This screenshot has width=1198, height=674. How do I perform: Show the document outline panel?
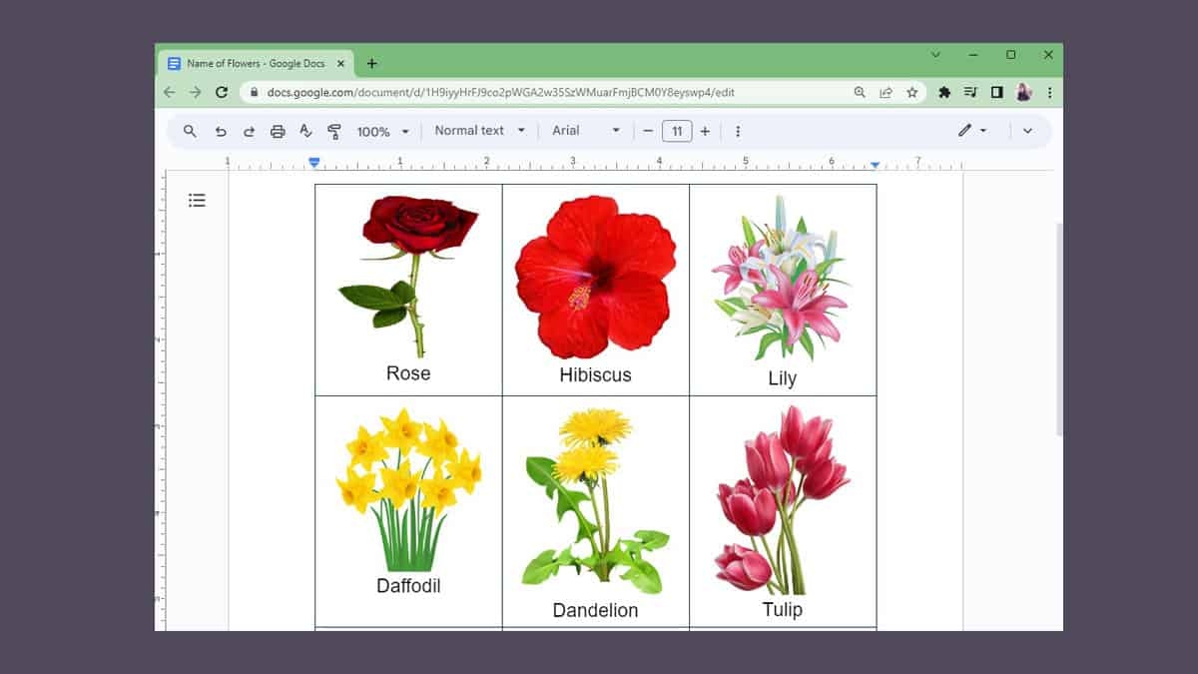click(x=197, y=200)
